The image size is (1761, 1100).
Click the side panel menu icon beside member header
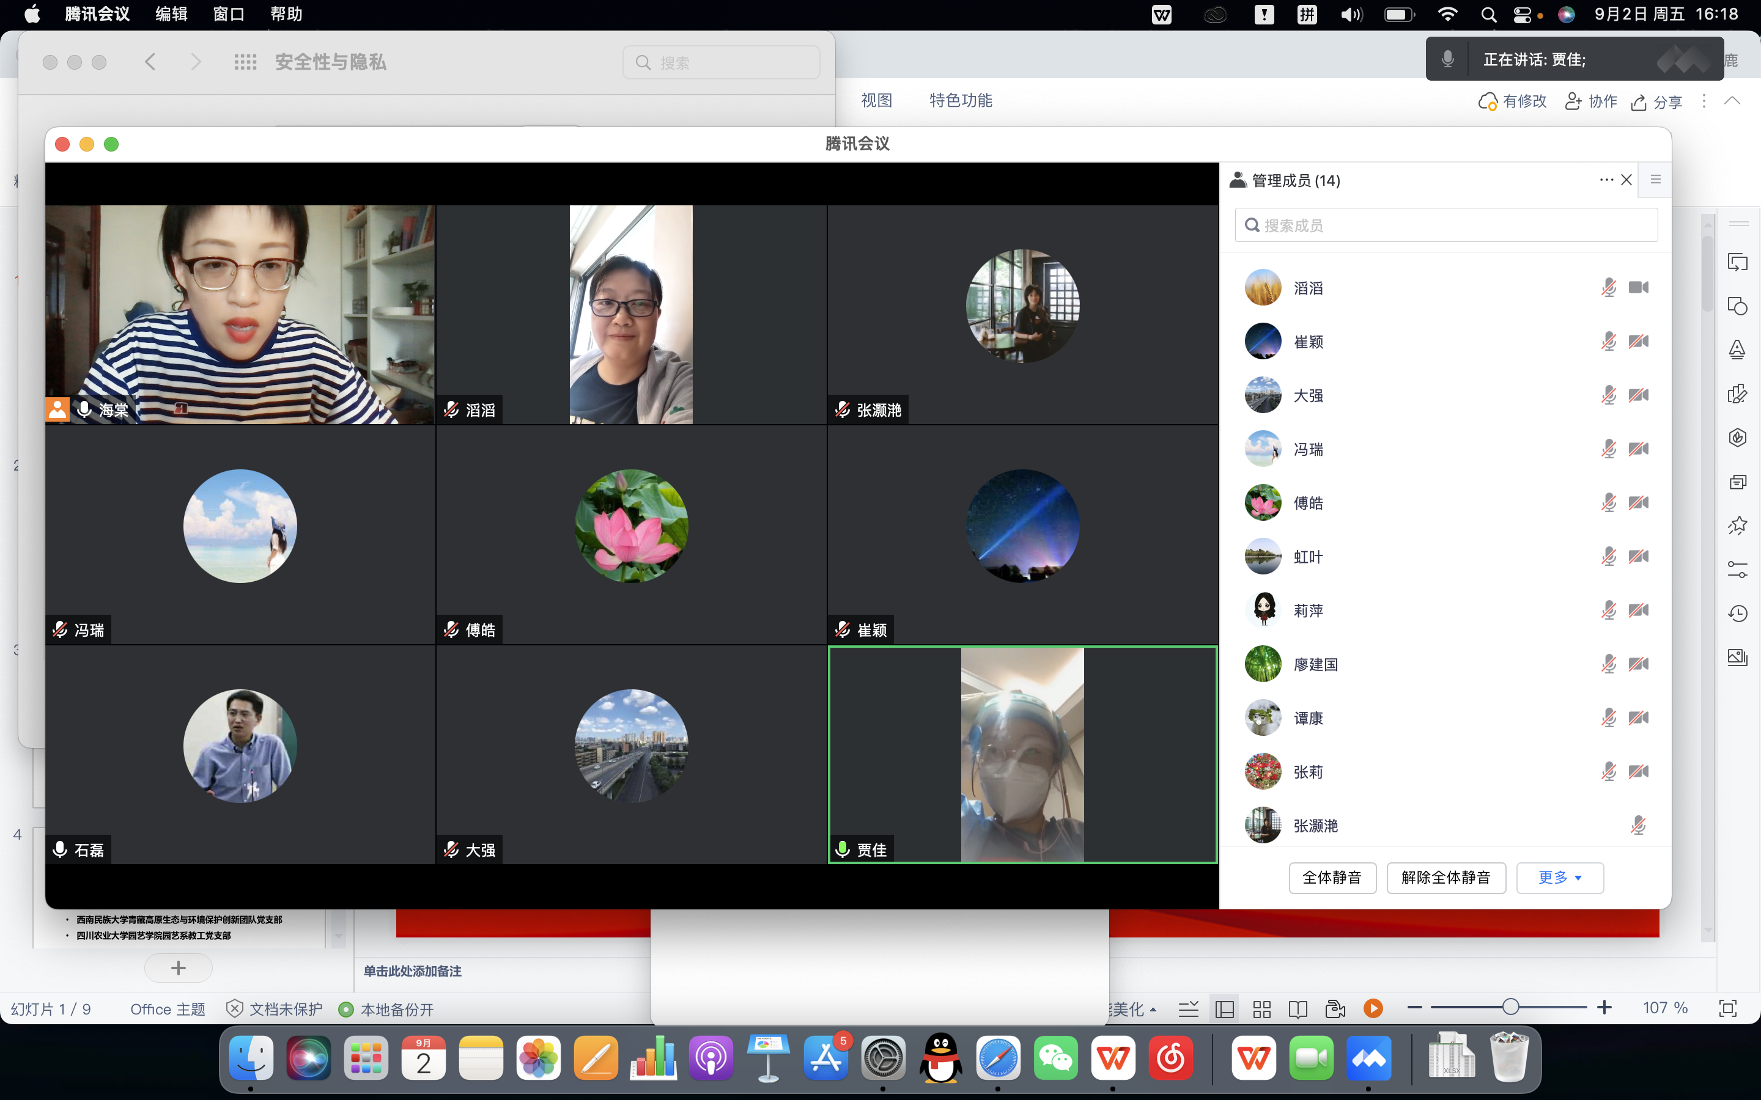pyautogui.click(x=1655, y=180)
